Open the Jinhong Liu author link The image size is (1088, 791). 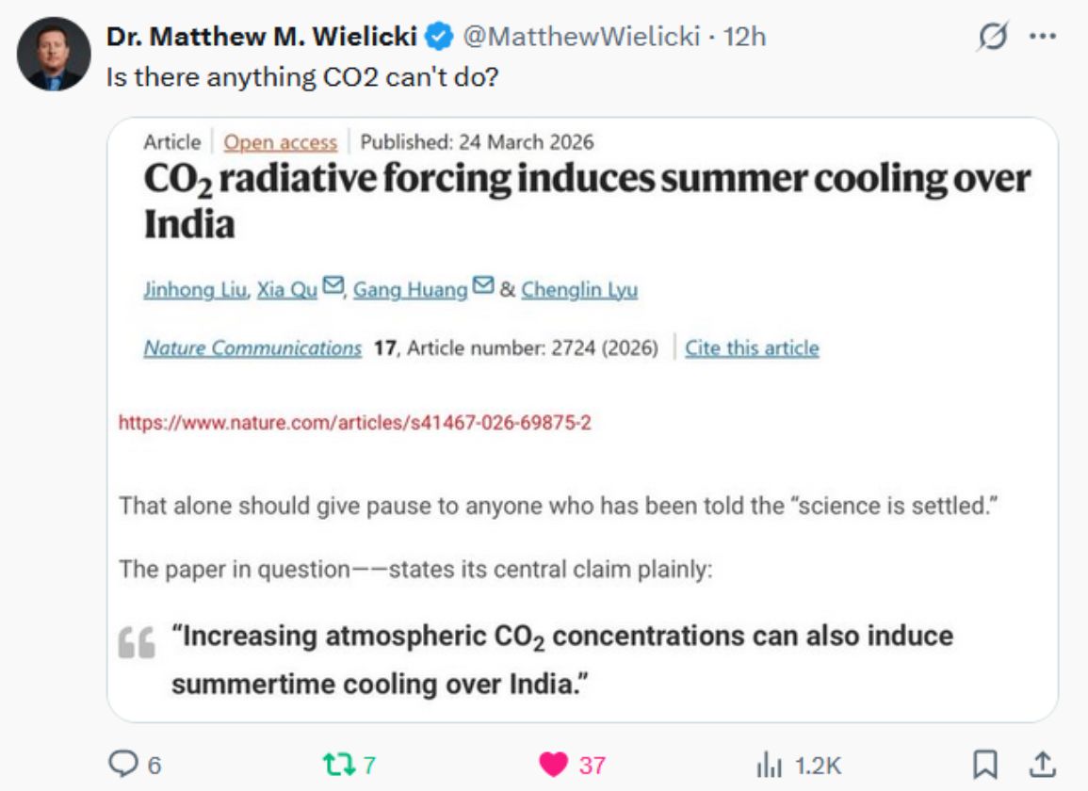tap(195, 290)
